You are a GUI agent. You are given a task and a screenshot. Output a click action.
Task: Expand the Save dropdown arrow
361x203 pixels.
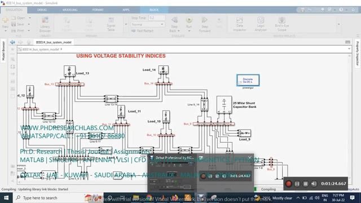[x=29, y=24]
